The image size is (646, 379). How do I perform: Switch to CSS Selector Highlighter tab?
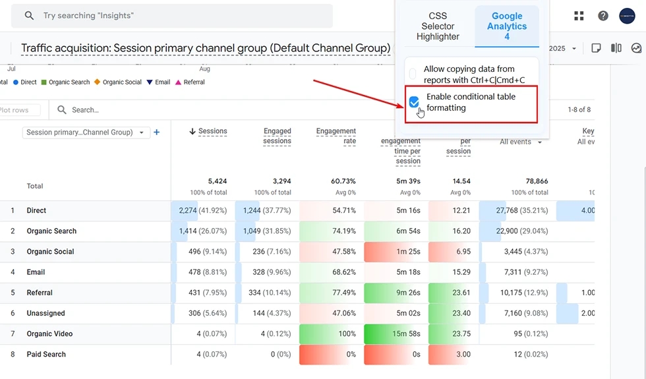point(438,26)
